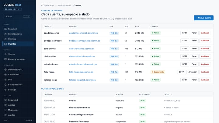Click Parar for clinica-albor
This screenshot has height=123, width=219.
pos(194,56)
